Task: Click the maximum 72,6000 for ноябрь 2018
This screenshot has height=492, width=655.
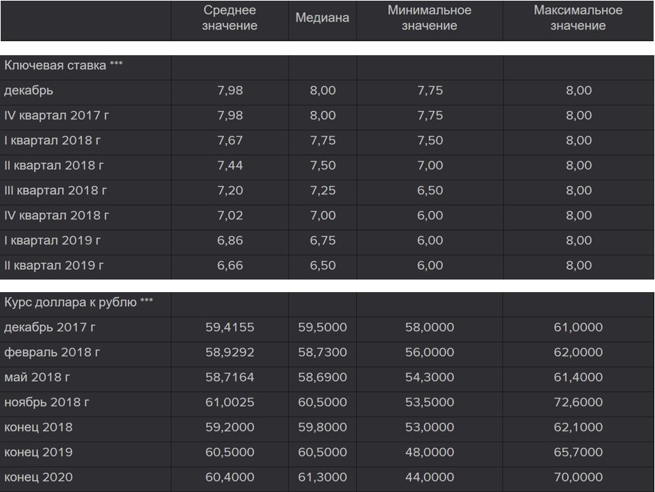Action: click(x=578, y=403)
